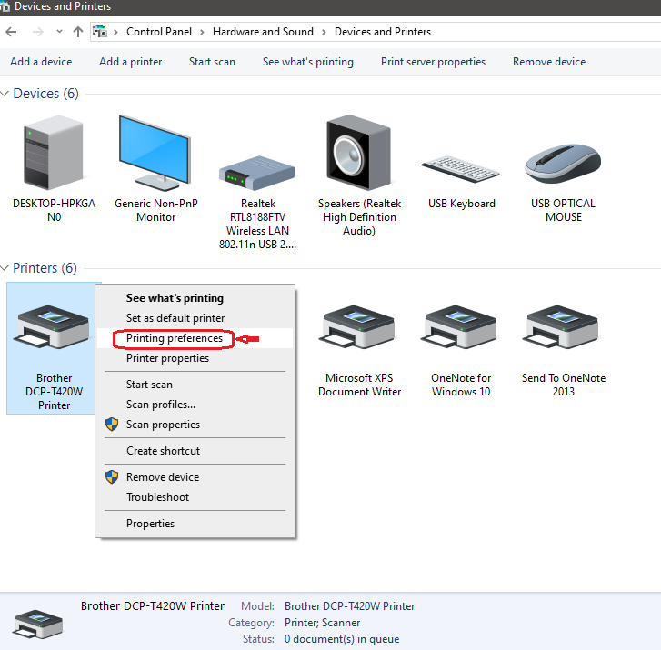The height and width of the screenshot is (650, 661).
Task: Choose See what's printing in context menu
Action: pos(195,298)
